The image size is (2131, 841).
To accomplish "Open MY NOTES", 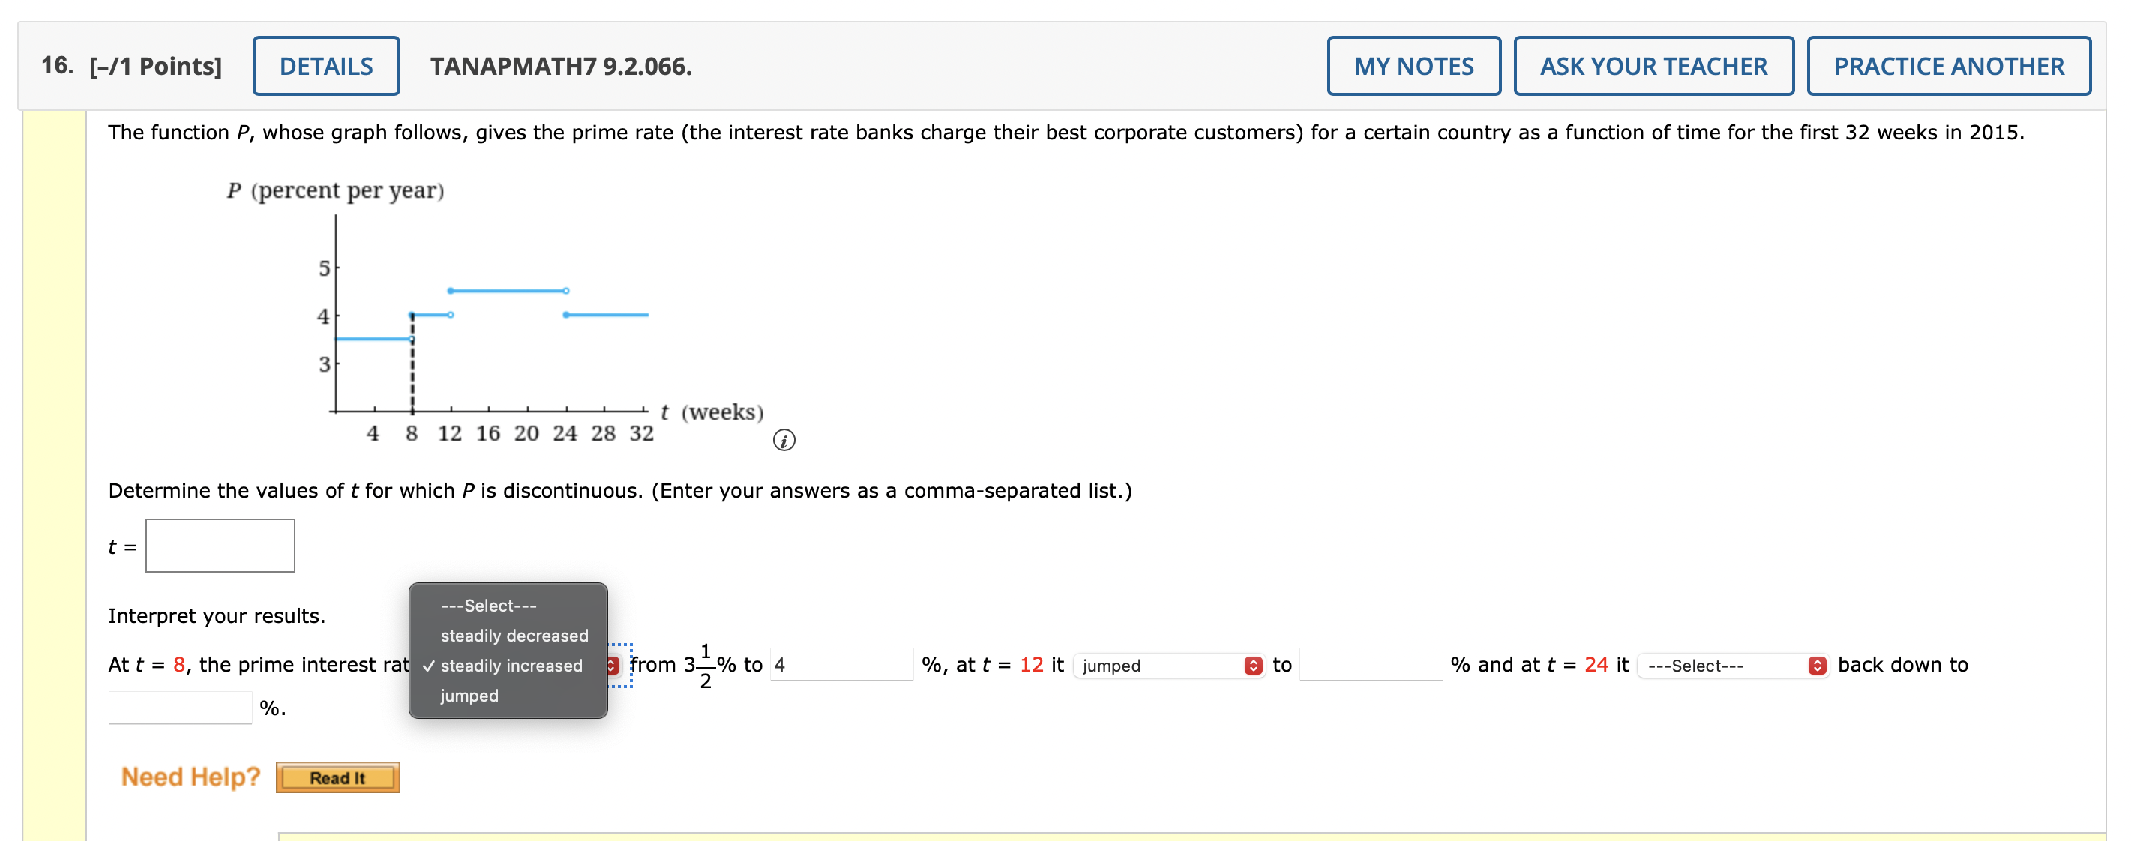I will point(1415,66).
